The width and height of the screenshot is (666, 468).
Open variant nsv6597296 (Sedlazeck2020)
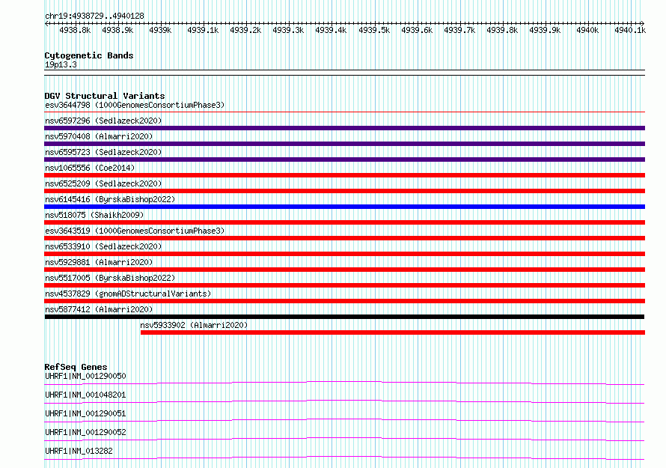click(103, 121)
